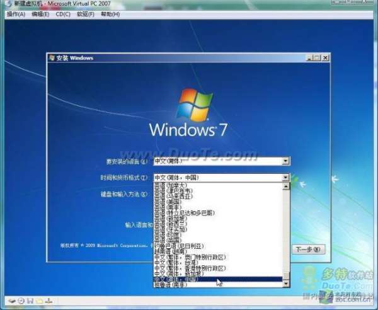Click the list scrollbar up arrow
The width and height of the screenshot is (378, 310).
(x=286, y=186)
